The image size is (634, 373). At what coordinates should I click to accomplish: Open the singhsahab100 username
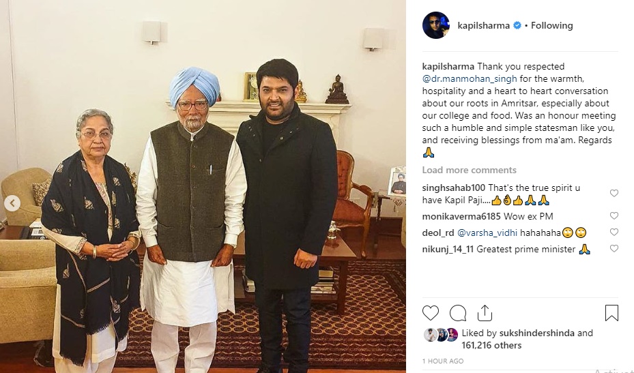(453, 188)
